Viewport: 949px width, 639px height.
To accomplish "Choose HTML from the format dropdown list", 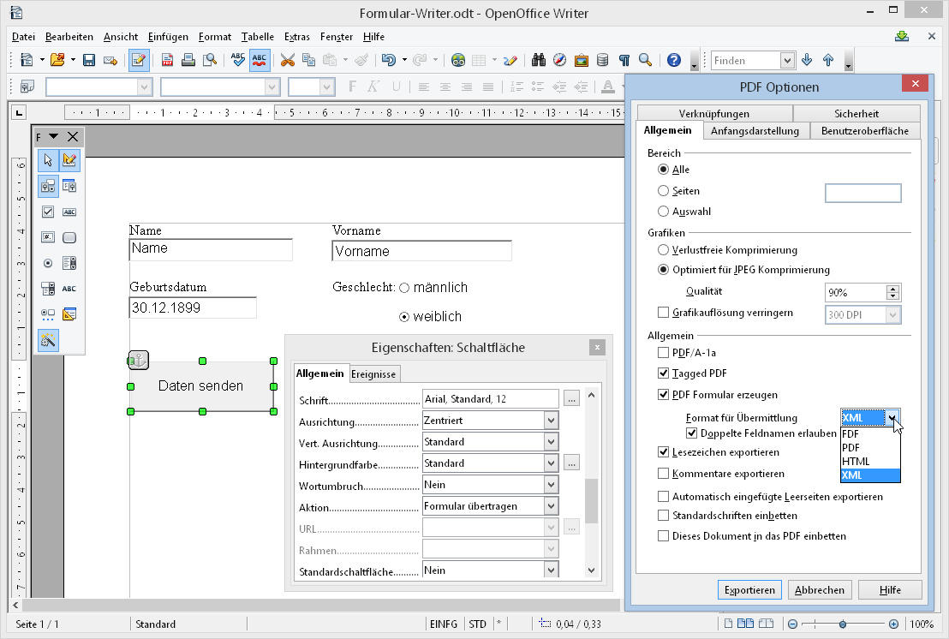I will coord(856,462).
